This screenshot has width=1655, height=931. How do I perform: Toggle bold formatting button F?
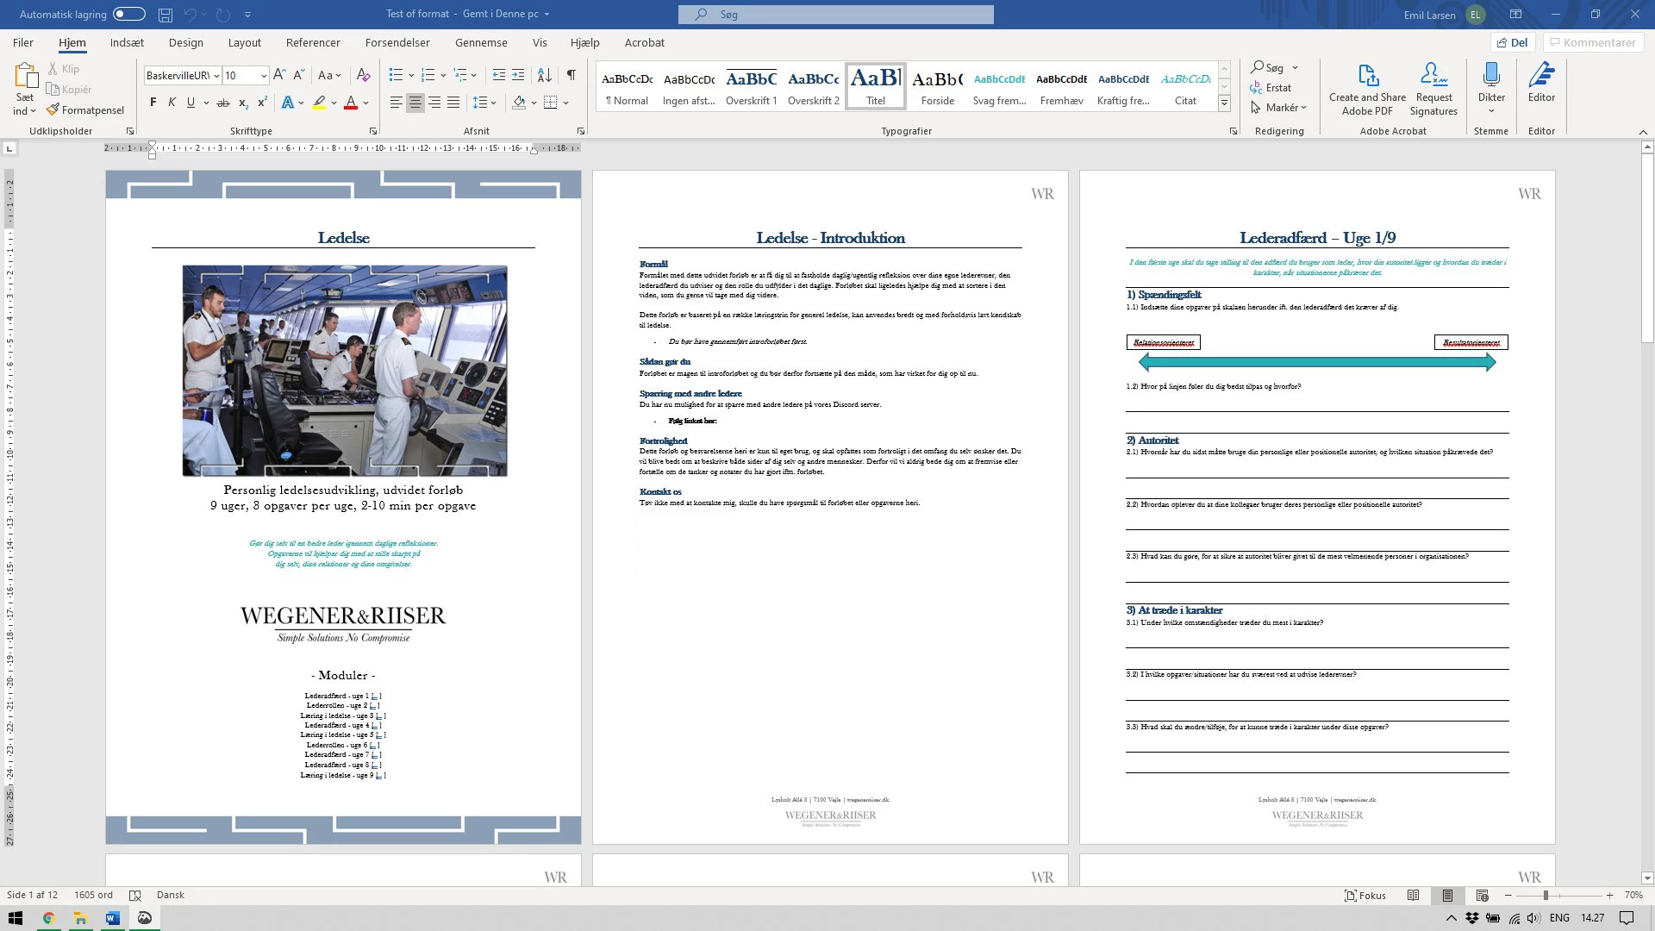coord(153,103)
